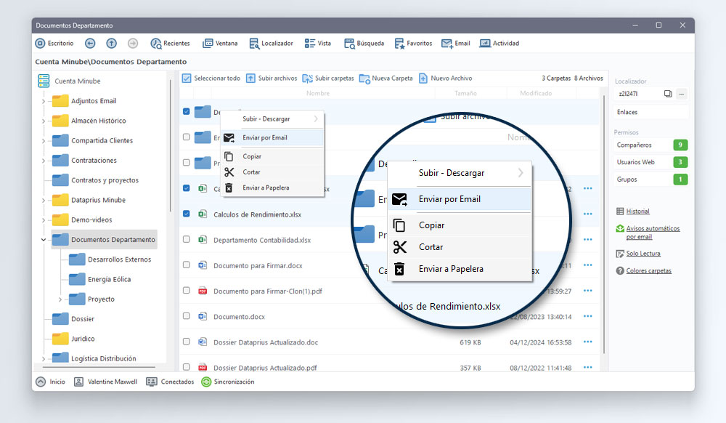This screenshot has height=423, width=726.
Task: Create a Nueva Carpeta
Action: click(x=386, y=78)
